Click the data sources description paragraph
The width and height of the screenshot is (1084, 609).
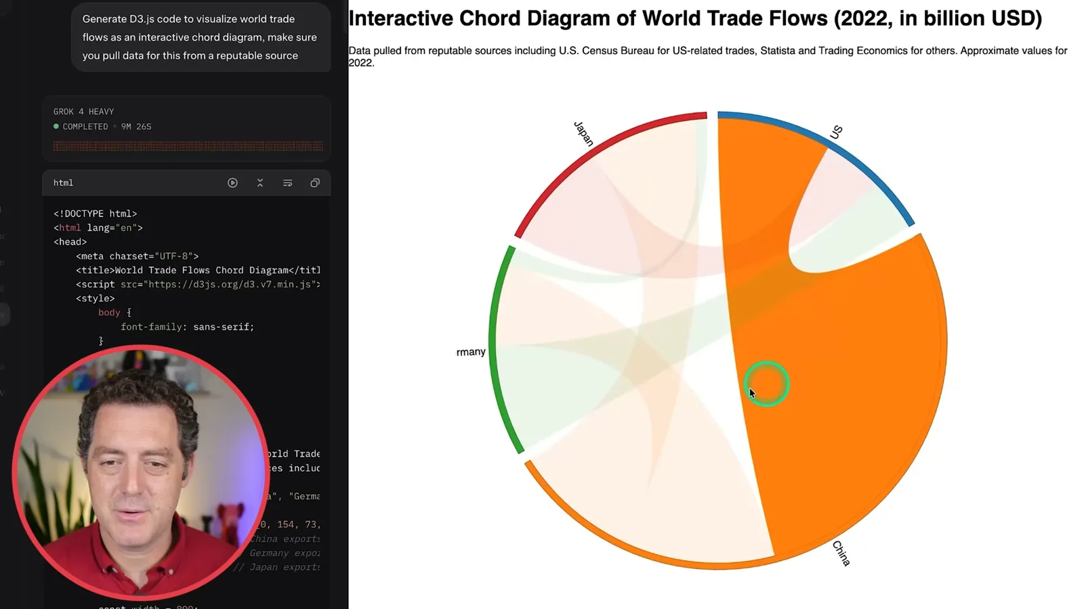point(708,56)
